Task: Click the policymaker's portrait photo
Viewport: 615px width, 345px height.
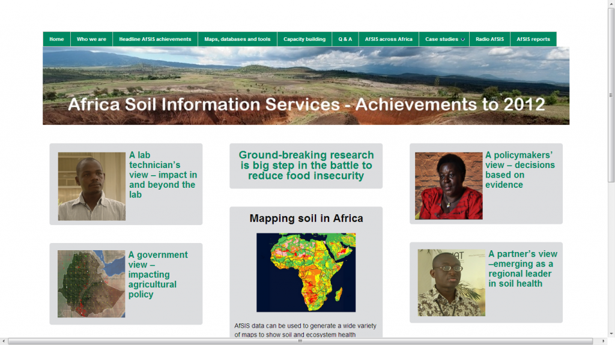Action: 449,186
